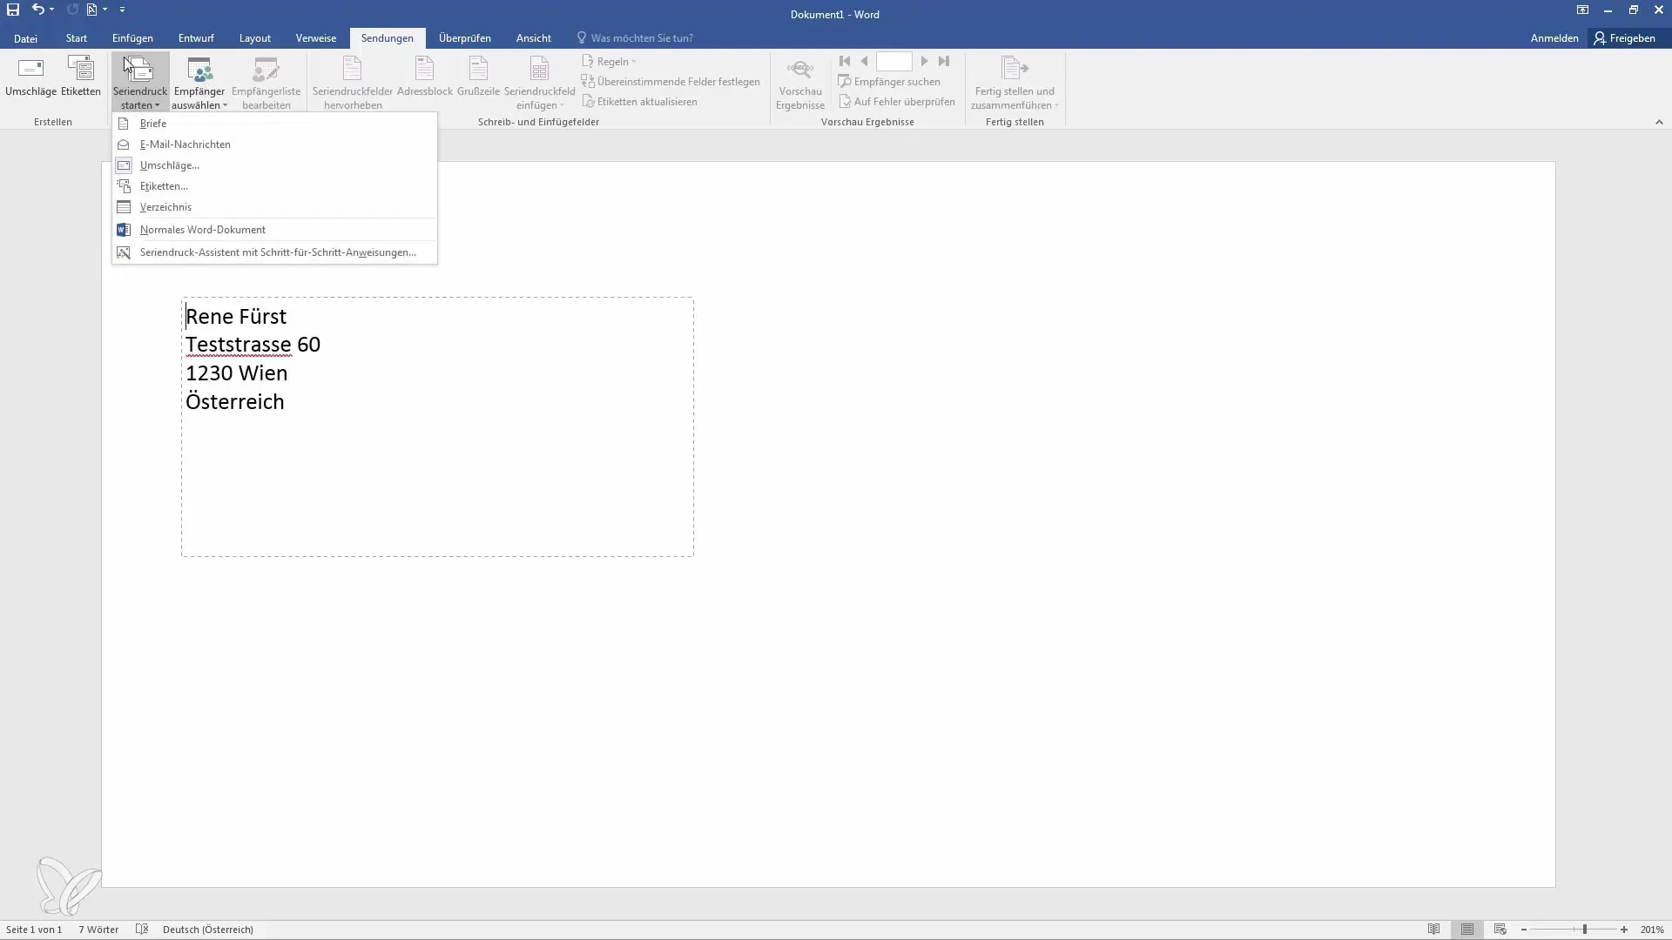Image resolution: width=1672 pixels, height=940 pixels.
Task: Go to first record arrow
Action: [x=845, y=61]
